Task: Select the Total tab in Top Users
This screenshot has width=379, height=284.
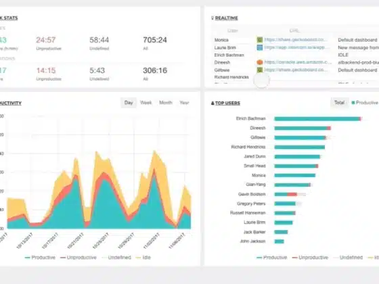Action: (x=339, y=103)
